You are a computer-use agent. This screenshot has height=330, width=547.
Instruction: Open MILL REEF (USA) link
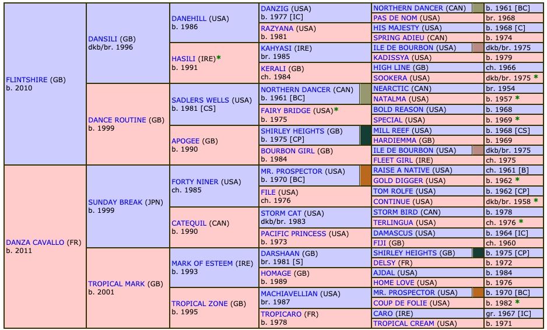click(x=391, y=131)
